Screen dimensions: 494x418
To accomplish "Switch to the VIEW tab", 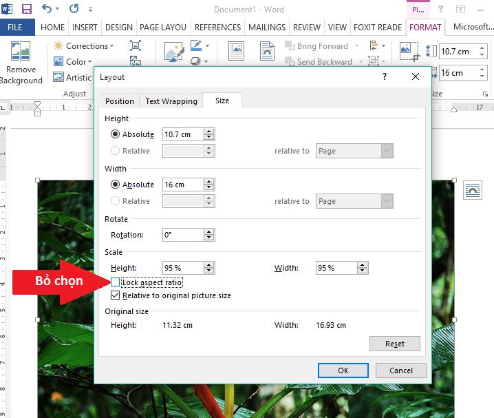I will click(x=337, y=28).
